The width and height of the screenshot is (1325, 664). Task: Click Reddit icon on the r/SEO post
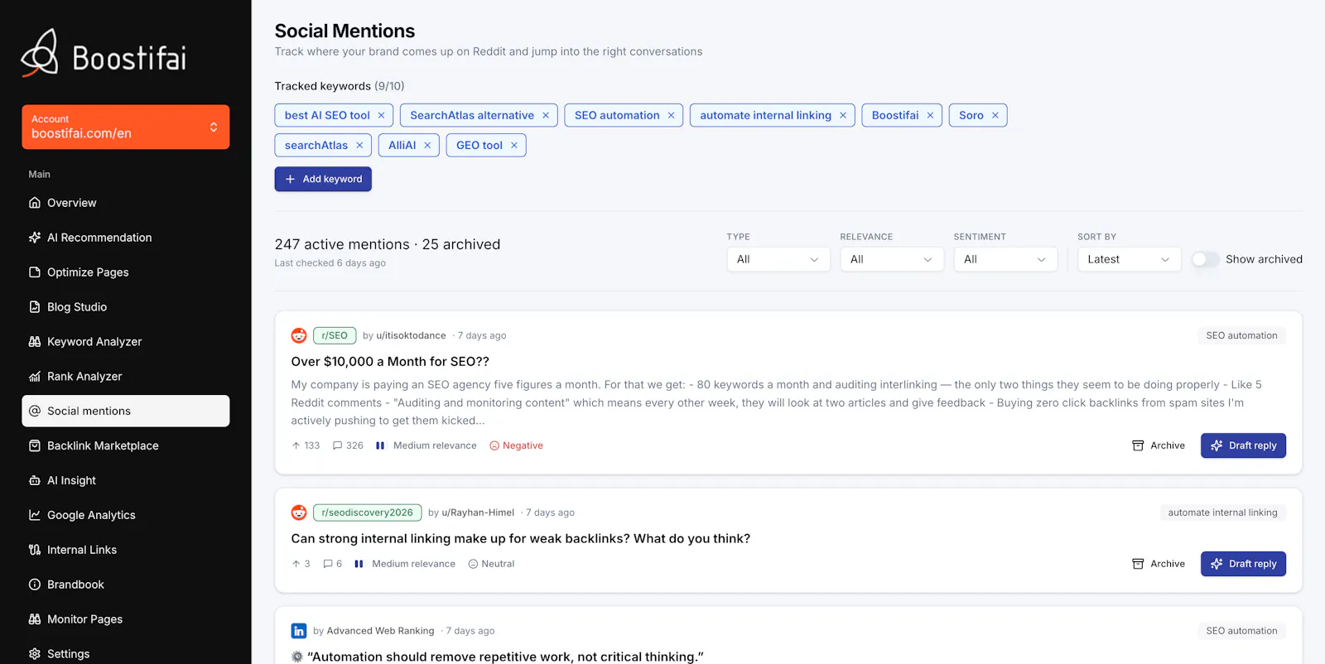click(299, 335)
